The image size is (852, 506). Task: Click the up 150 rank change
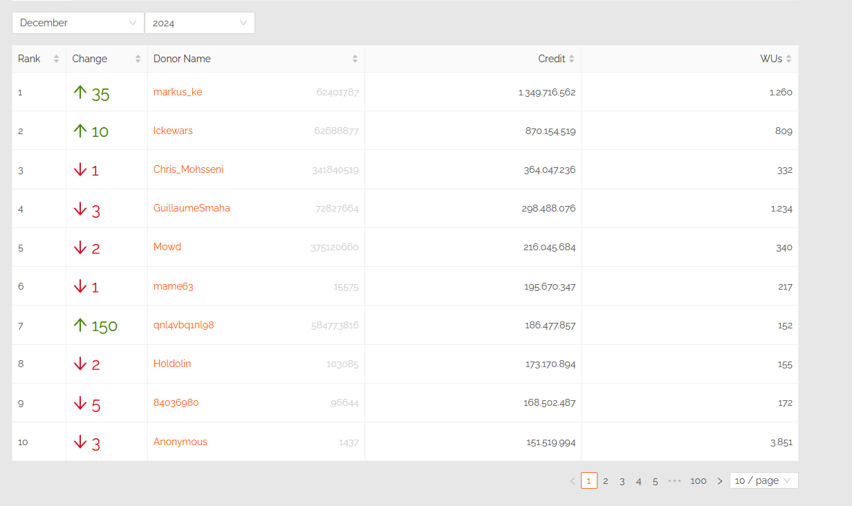pos(95,326)
